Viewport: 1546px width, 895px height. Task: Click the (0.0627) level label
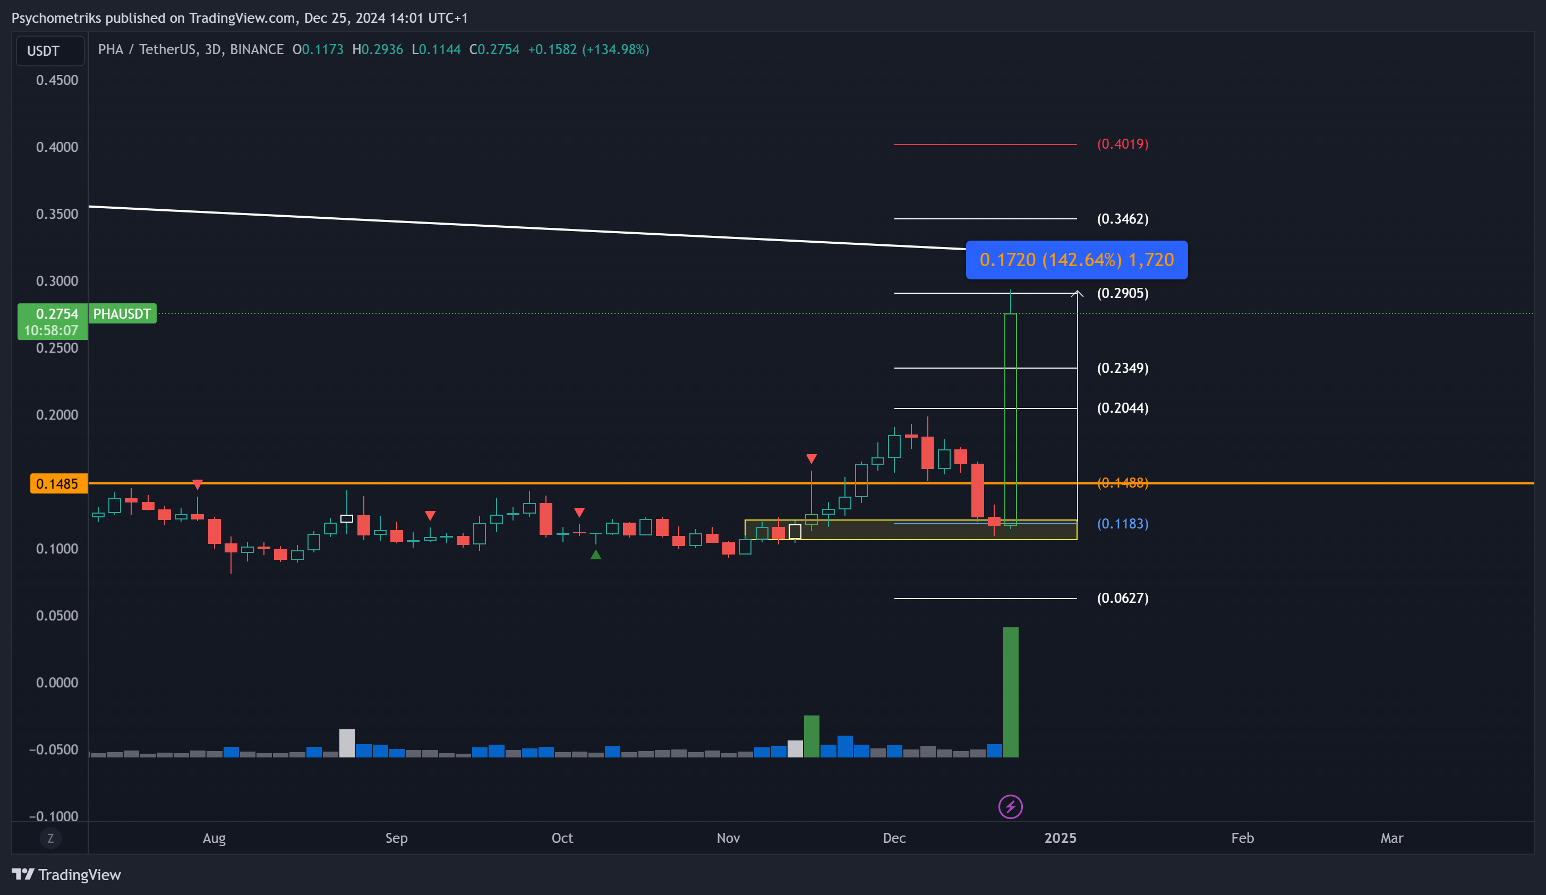1123,598
